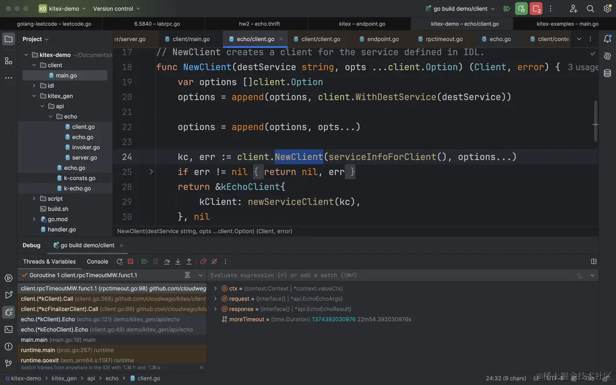Click Step Over in debug toolbar
Viewport: 616px width, 385px height.
(x=167, y=261)
